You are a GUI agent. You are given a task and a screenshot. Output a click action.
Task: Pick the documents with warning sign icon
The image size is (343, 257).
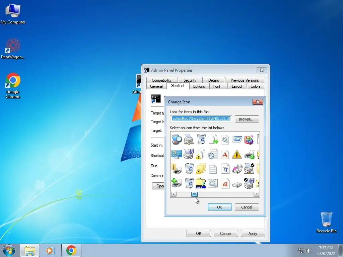(x=201, y=154)
